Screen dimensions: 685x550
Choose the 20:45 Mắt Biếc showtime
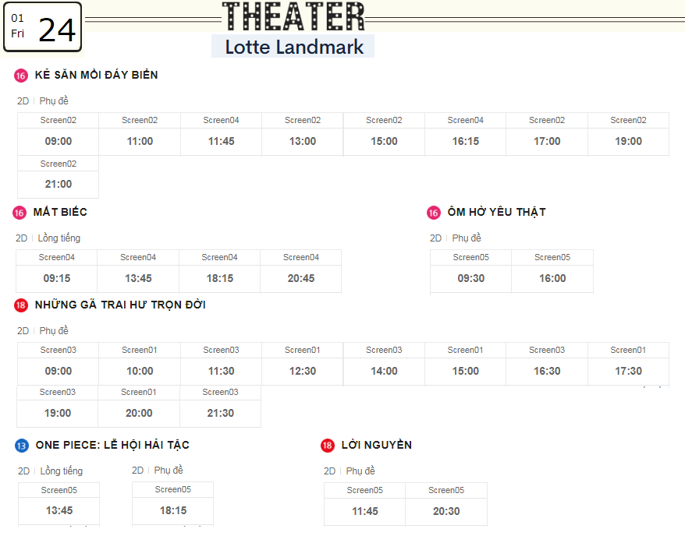[301, 271]
